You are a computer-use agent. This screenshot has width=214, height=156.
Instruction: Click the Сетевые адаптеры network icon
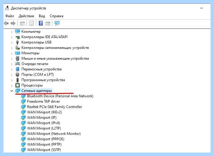pos(18,91)
